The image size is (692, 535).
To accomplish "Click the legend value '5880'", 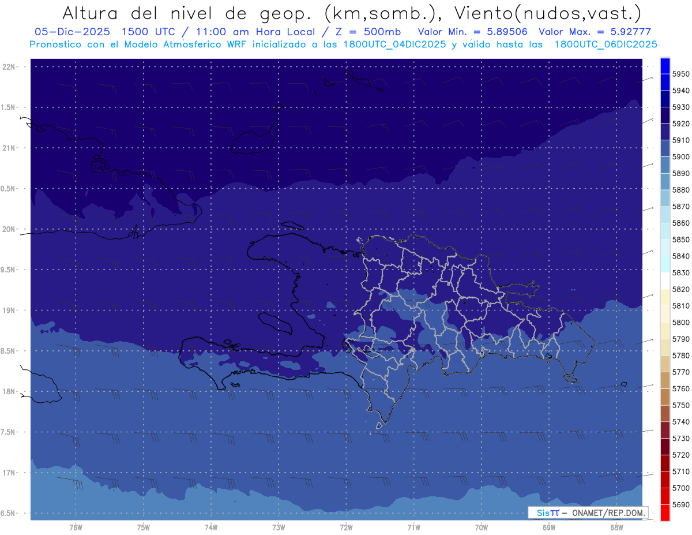I will [x=681, y=190].
